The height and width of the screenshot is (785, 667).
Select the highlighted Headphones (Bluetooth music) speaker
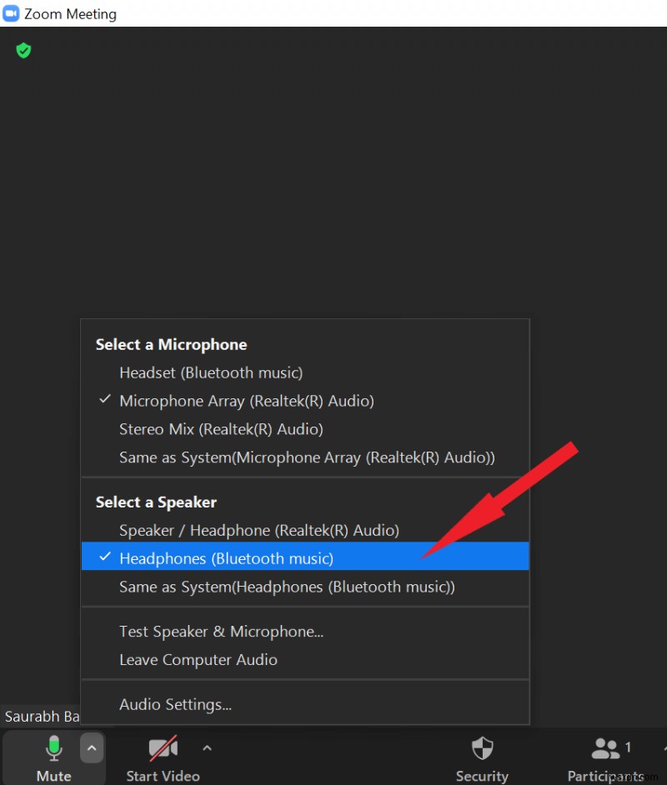(x=228, y=557)
